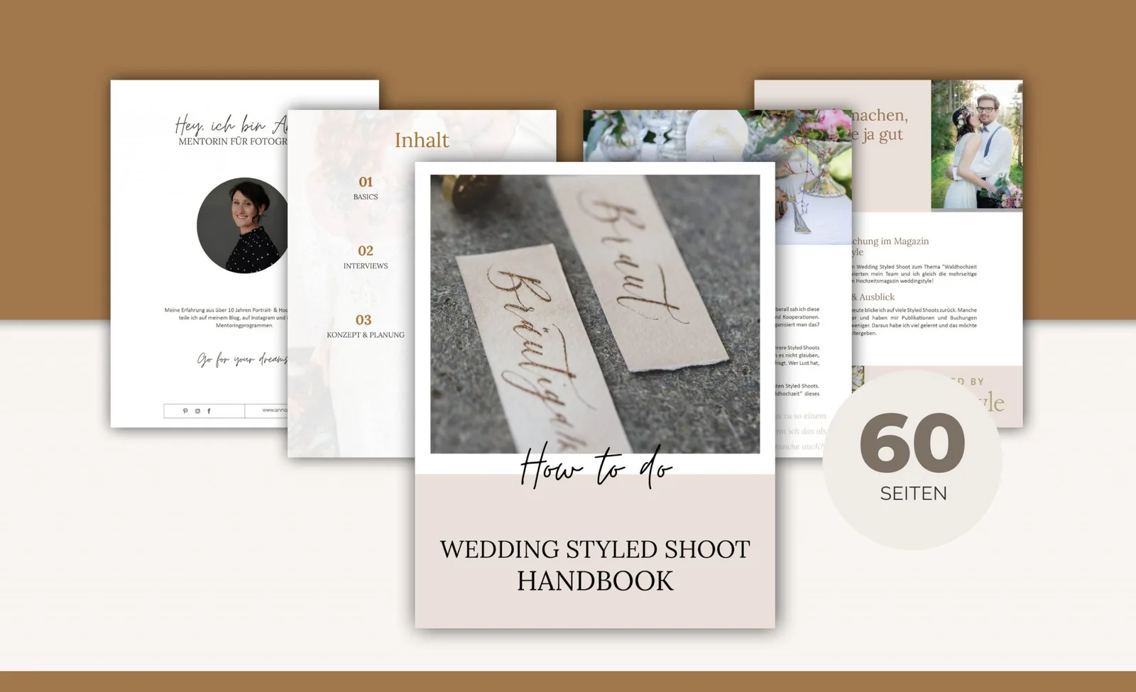Select the "01" chapter number

coord(366,182)
